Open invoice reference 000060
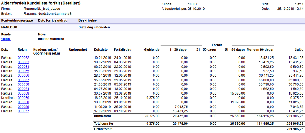The width and height of the screenshot is (305, 133). 23,102
